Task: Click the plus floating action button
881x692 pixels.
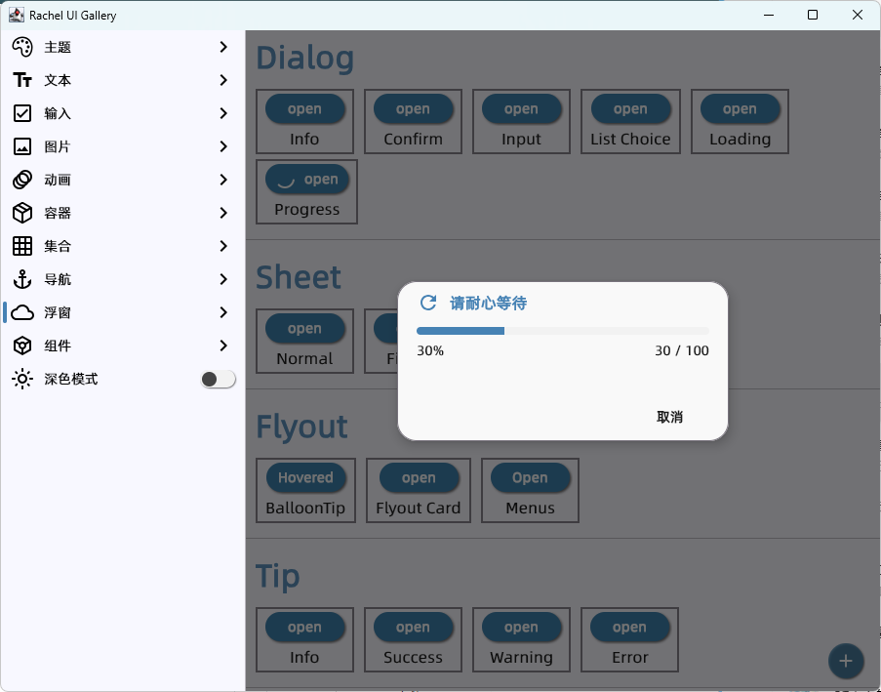Action: pyautogui.click(x=846, y=661)
